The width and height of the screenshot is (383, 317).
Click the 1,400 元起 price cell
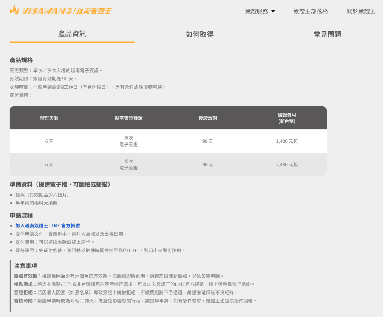click(287, 141)
